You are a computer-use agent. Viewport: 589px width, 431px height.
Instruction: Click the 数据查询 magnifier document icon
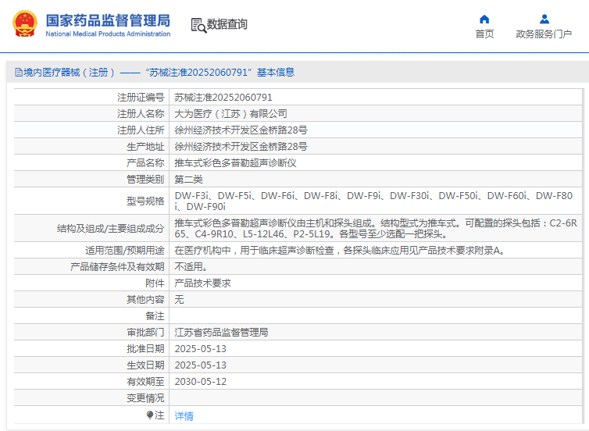[198, 25]
